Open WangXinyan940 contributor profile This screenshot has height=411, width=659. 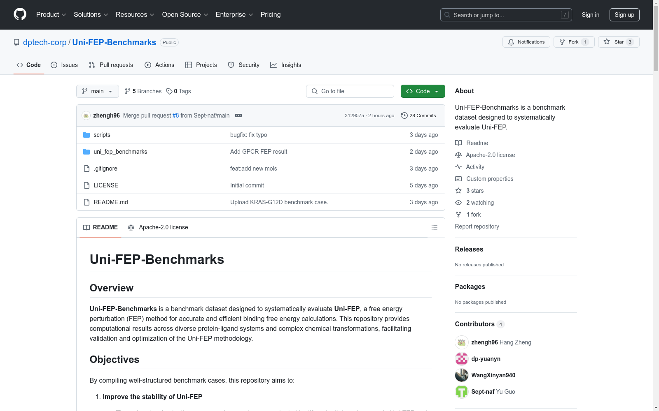coord(493,375)
